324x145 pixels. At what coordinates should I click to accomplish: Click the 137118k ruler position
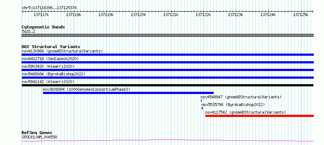click(74, 15)
